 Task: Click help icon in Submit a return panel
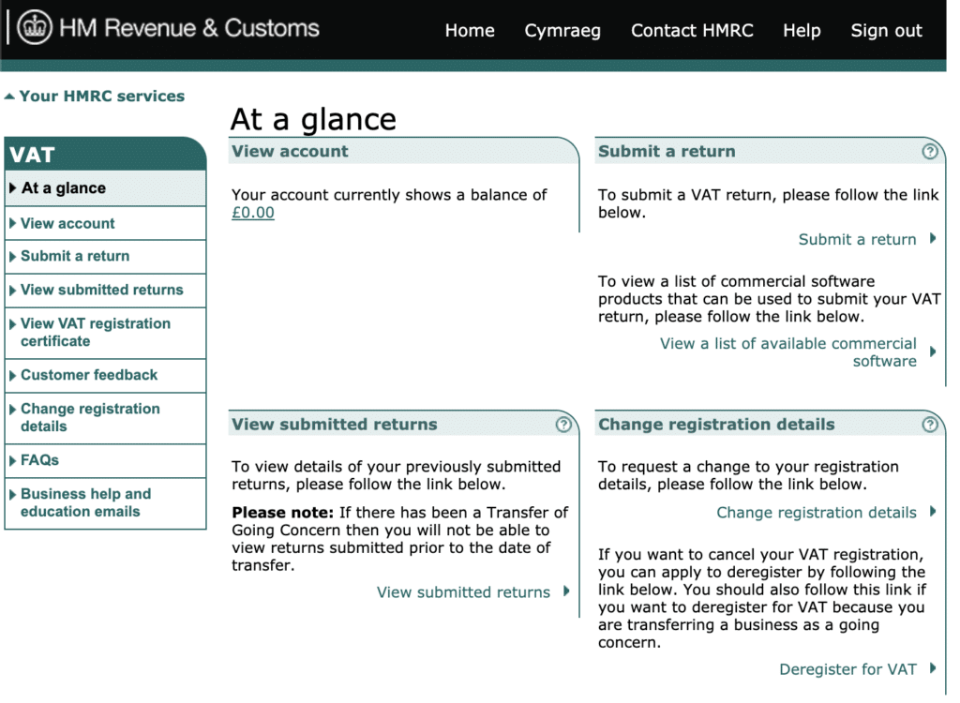(929, 151)
